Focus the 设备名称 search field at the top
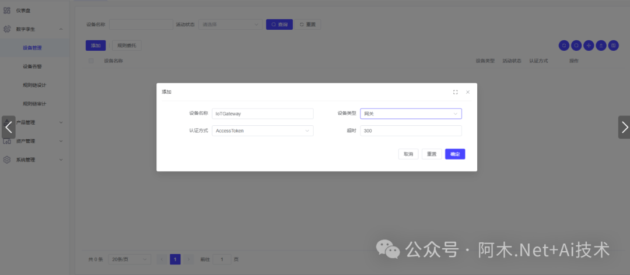 [x=141, y=24]
